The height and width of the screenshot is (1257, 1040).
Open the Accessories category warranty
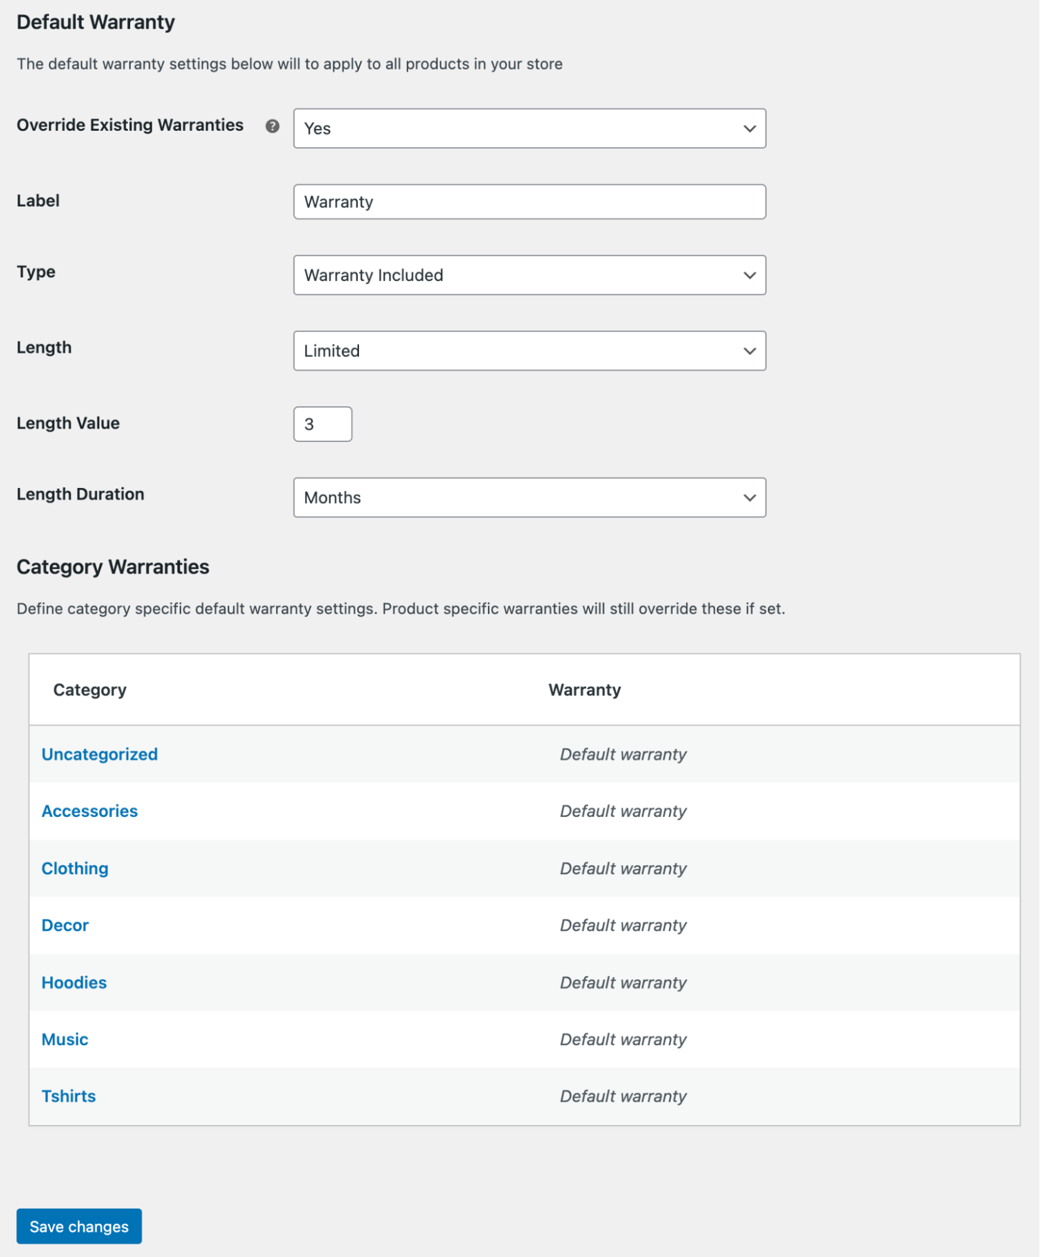[90, 811]
